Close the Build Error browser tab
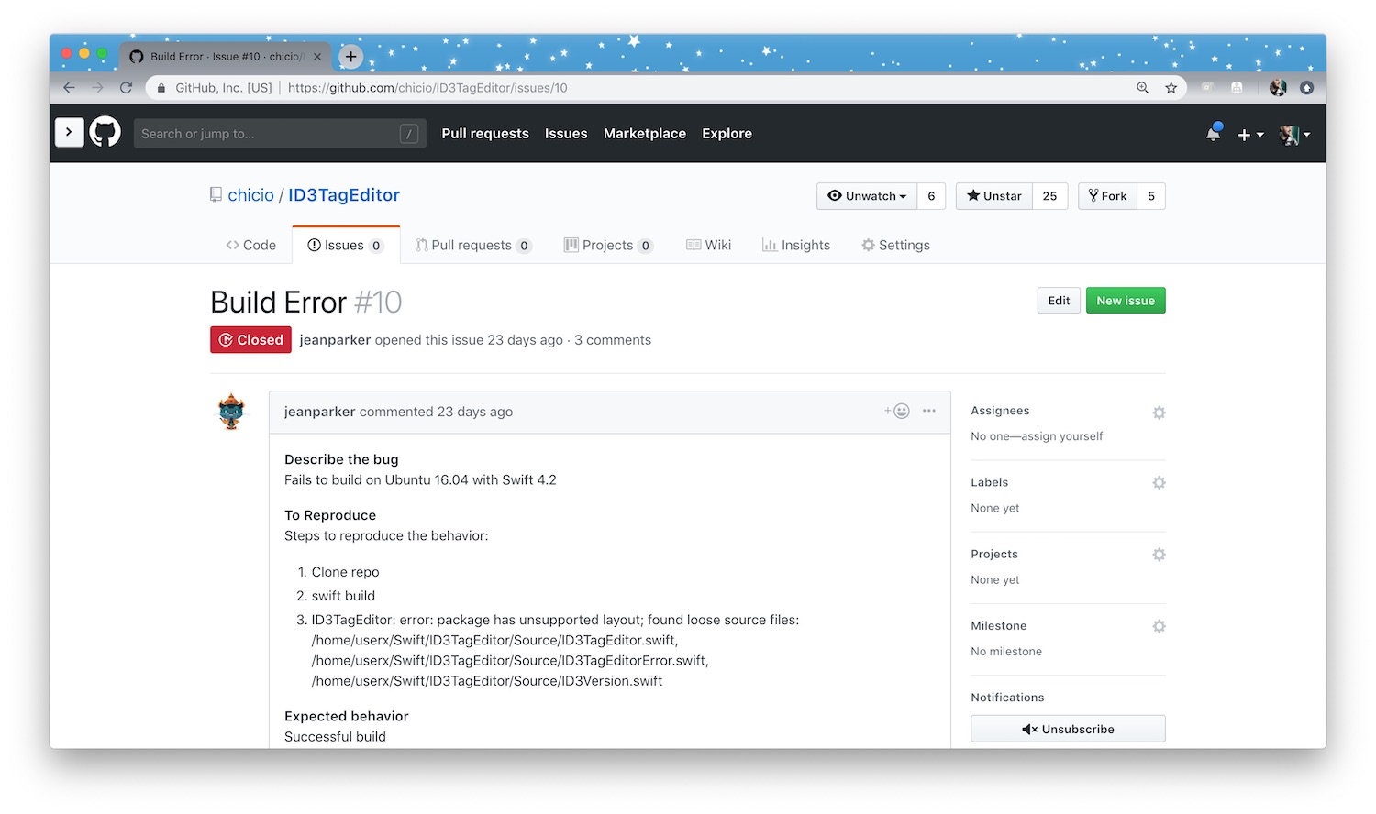 317,57
